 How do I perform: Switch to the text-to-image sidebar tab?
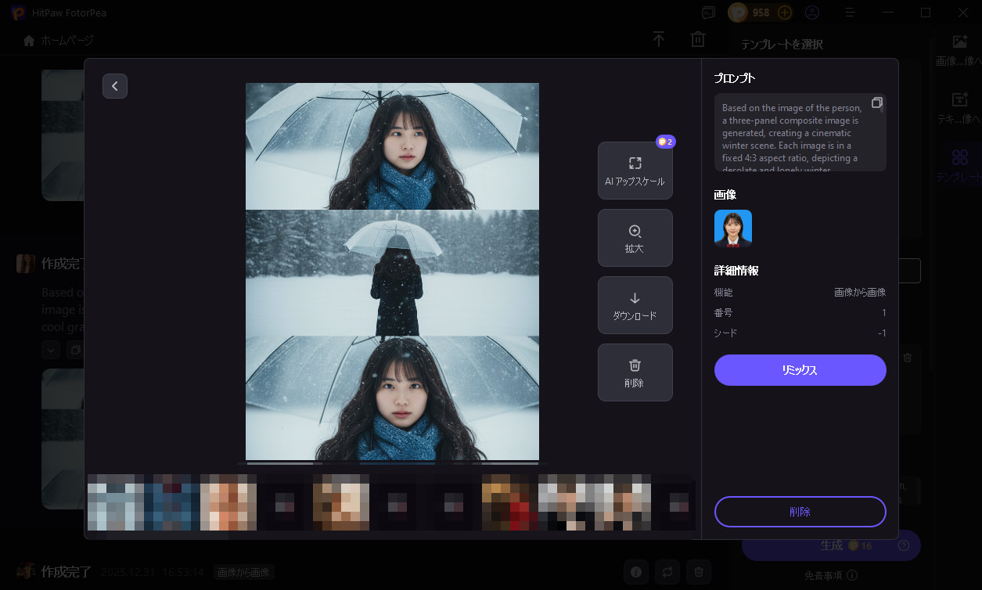pyautogui.click(x=960, y=107)
